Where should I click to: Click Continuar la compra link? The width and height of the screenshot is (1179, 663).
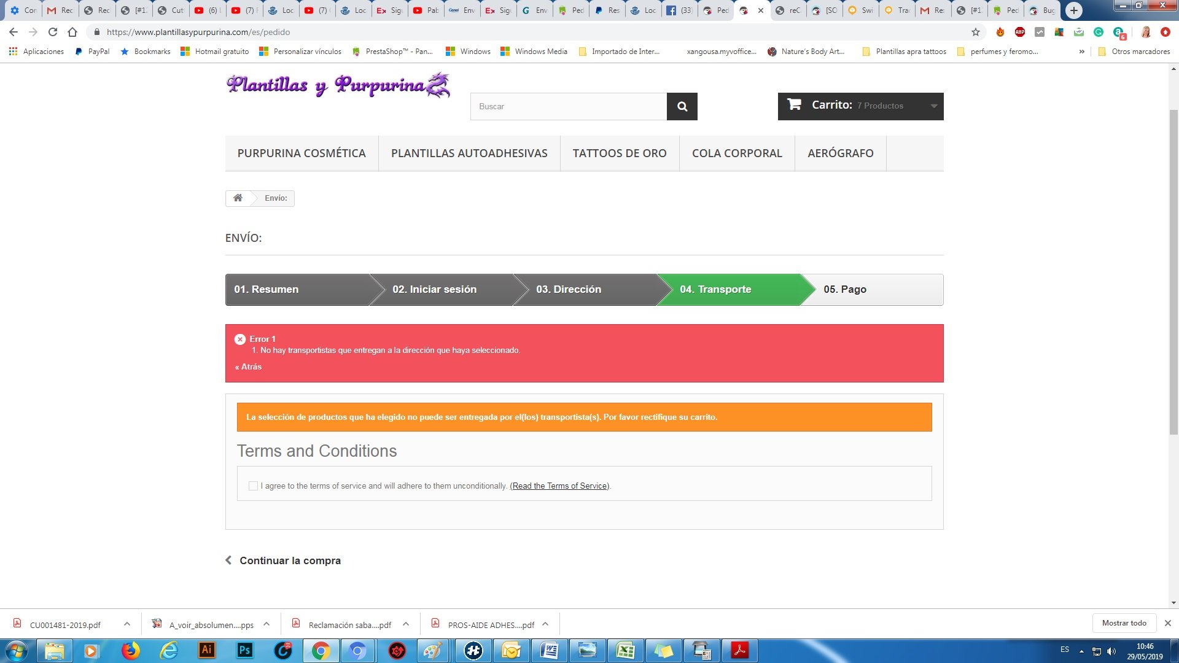[x=289, y=560]
